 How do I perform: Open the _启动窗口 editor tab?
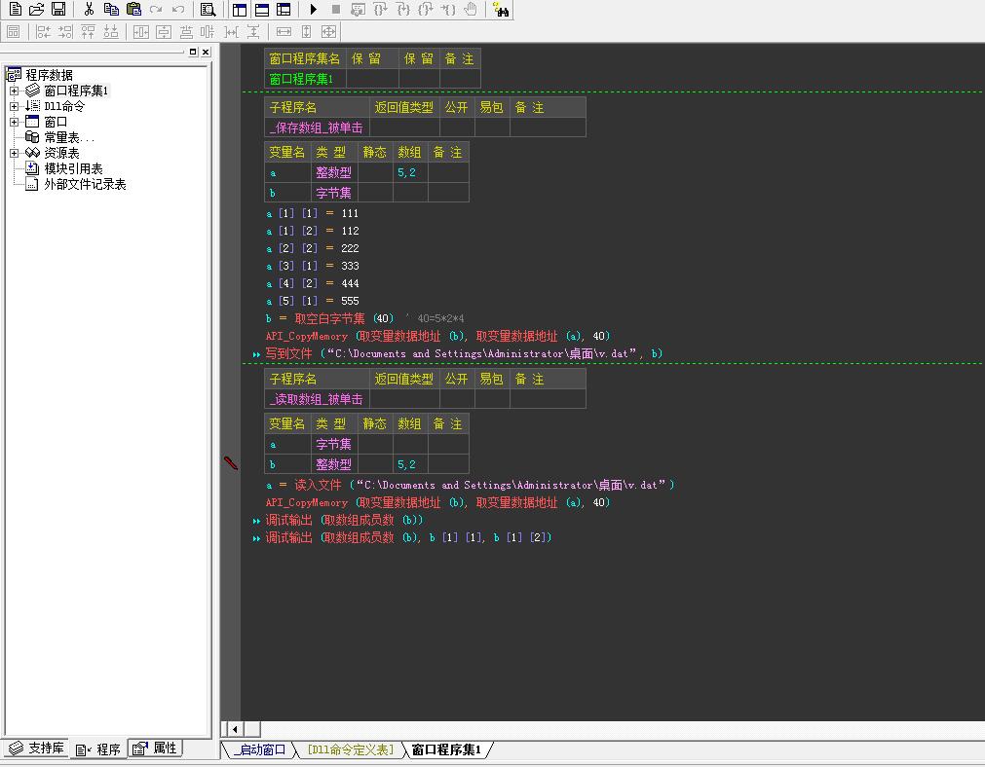pos(259,750)
